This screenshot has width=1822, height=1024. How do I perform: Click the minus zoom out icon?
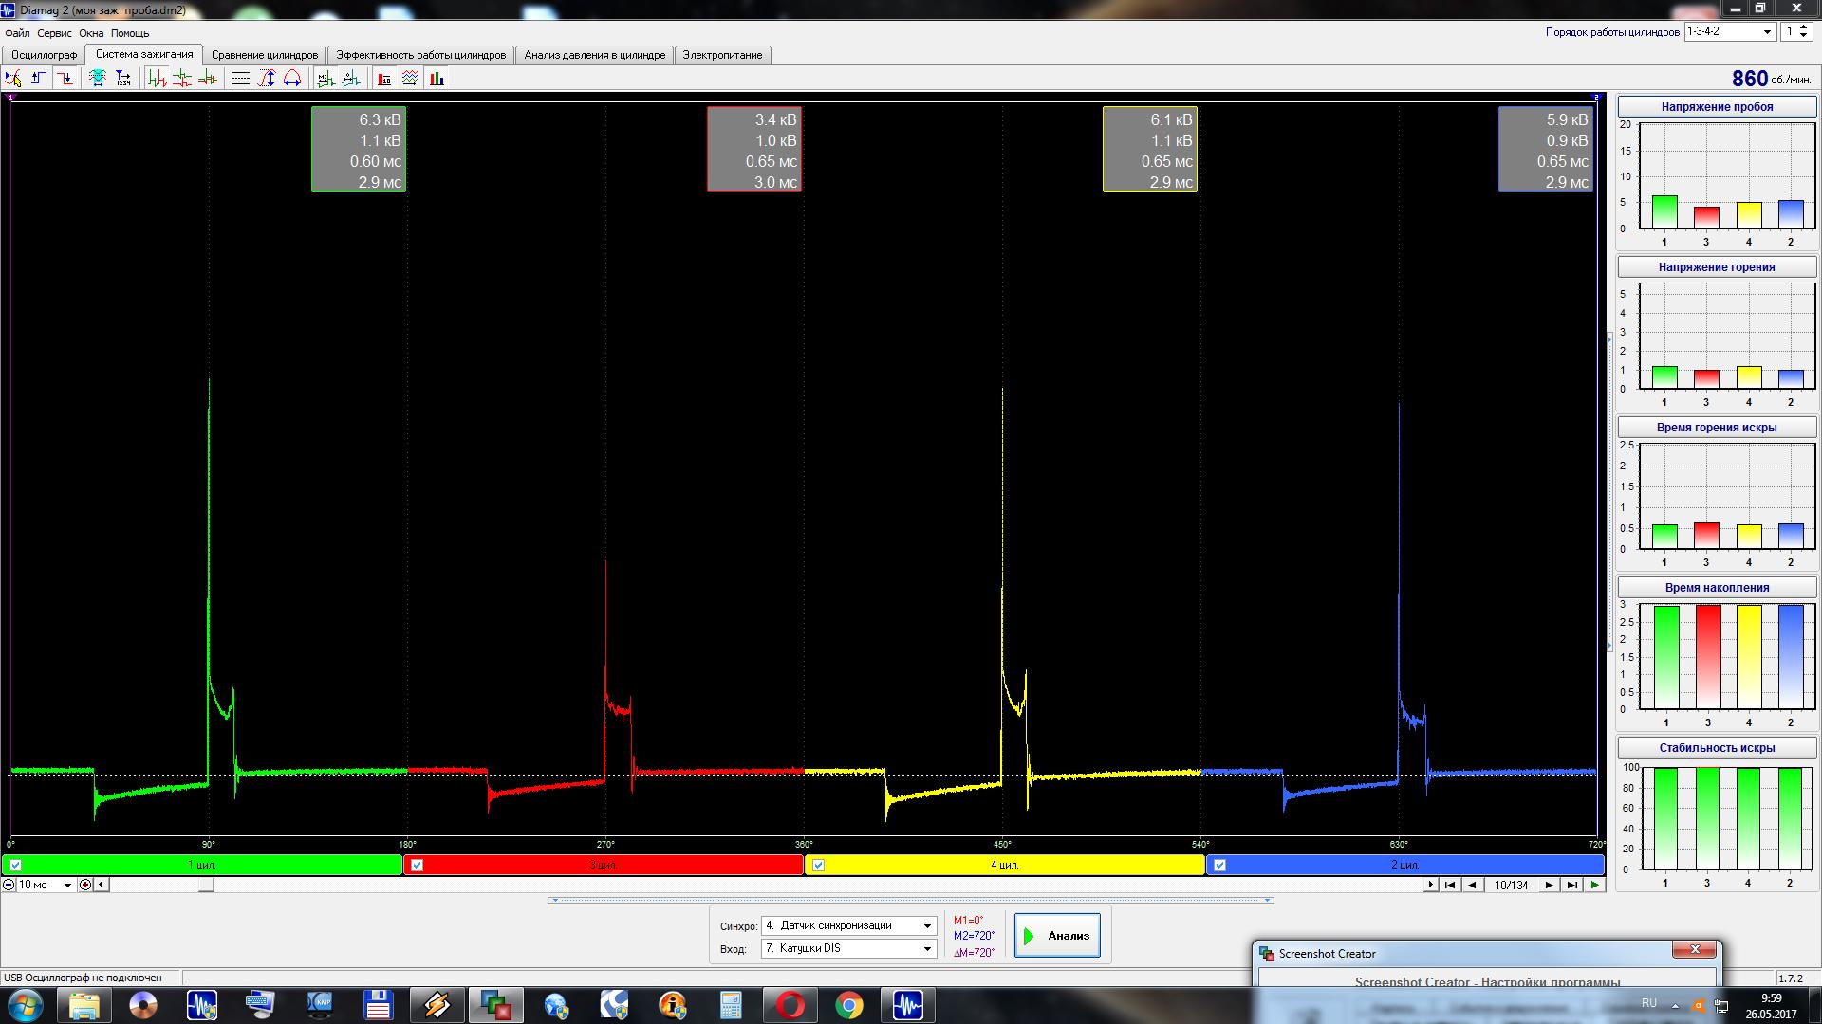click(9, 885)
